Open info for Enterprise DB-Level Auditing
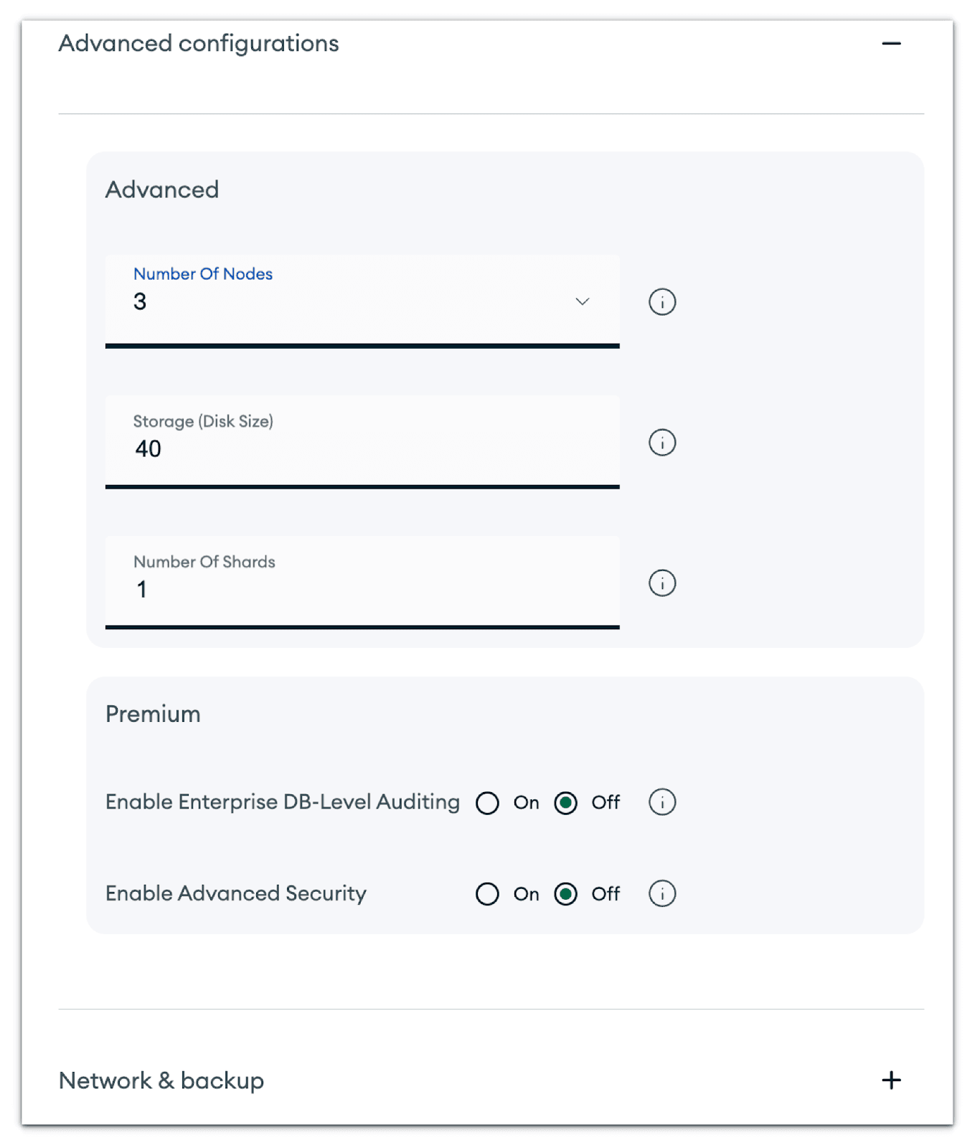The height and width of the screenshot is (1148, 975). pyautogui.click(x=661, y=802)
